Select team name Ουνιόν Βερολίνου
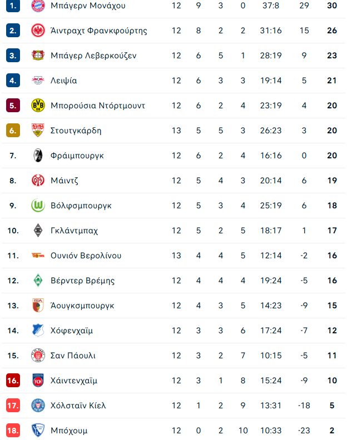This screenshot has width=352, height=440. 86,256
